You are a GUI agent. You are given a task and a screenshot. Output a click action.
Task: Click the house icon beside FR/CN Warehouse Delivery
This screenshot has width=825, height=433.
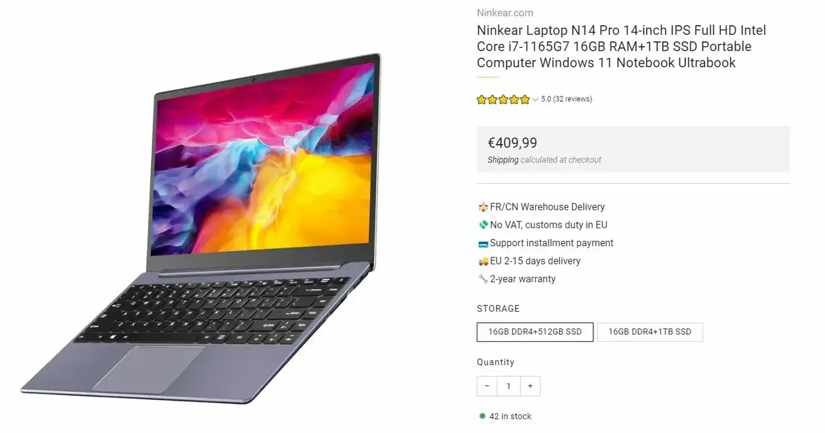pos(483,207)
